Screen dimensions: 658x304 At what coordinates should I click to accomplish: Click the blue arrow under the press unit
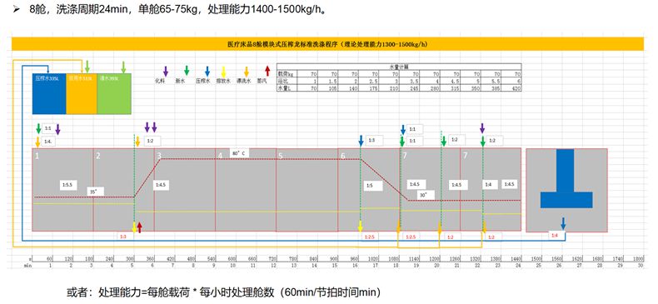pos(563,223)
